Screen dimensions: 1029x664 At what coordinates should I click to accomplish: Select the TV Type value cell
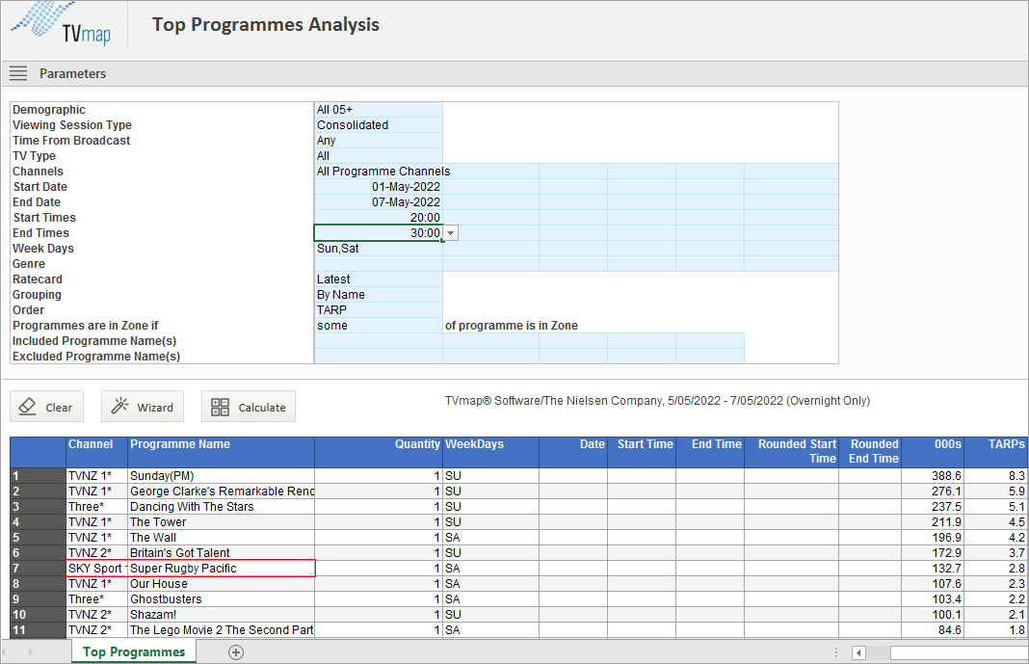pyautogui.click(x=379, y=155)
